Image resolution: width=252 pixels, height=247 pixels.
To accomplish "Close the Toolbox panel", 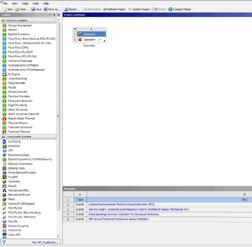I will pyautogui.click(x=59, y=15).
